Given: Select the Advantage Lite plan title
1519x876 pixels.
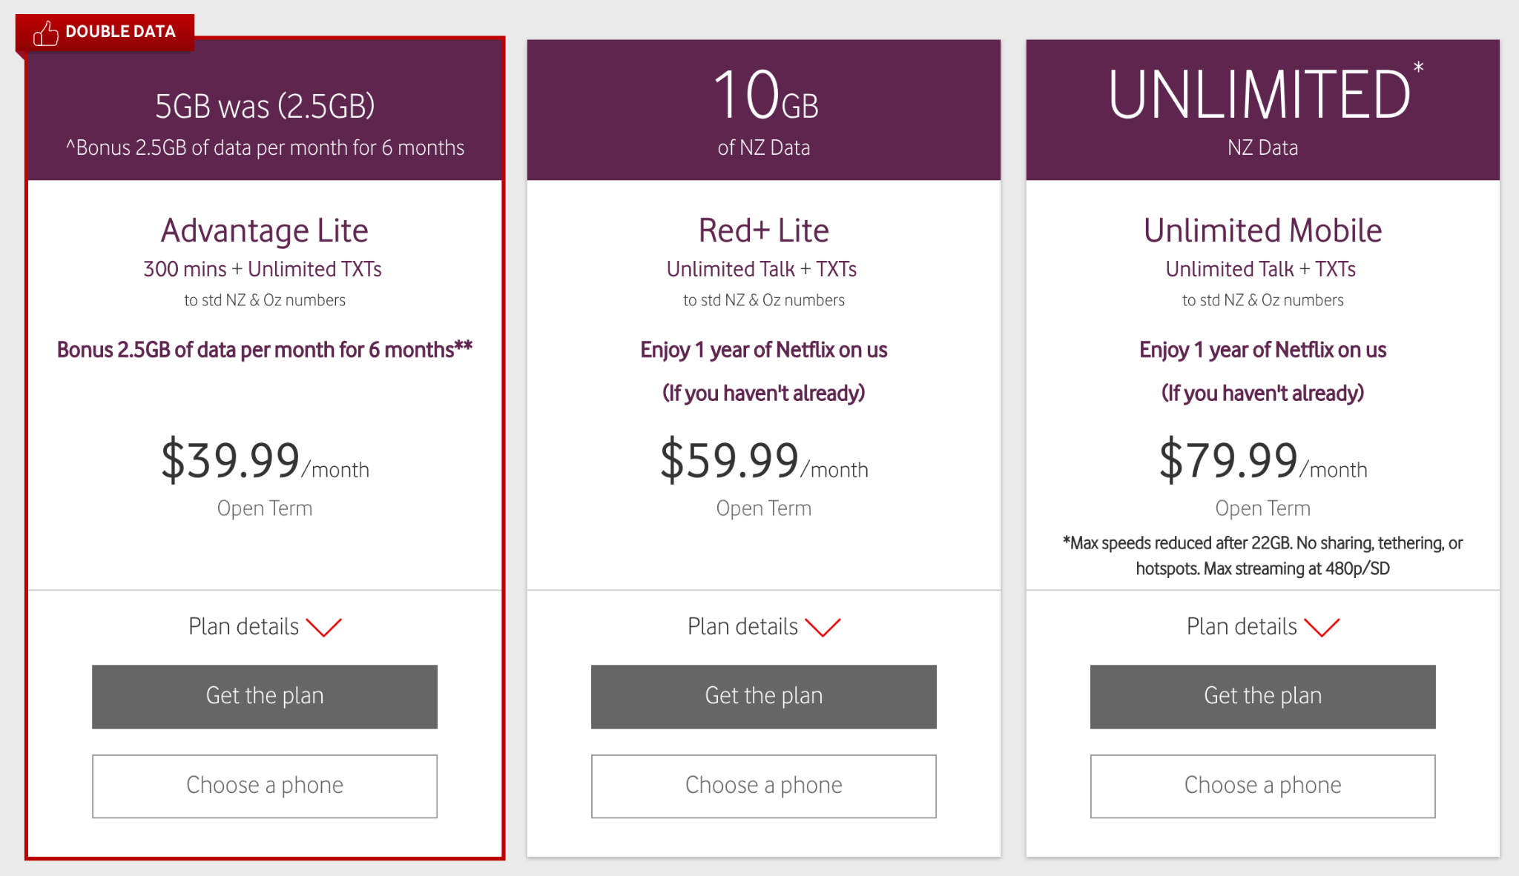Looking at the screenshot, I should pyautogui.click(x=265, y=230).
